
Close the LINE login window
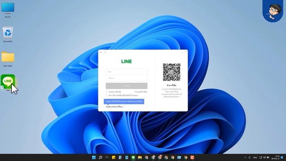tap(186, 52)
